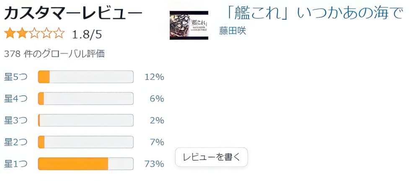Filter reviews by 星5つ label
The width and height of the screenshot is (419, 181).
(16, 77)
